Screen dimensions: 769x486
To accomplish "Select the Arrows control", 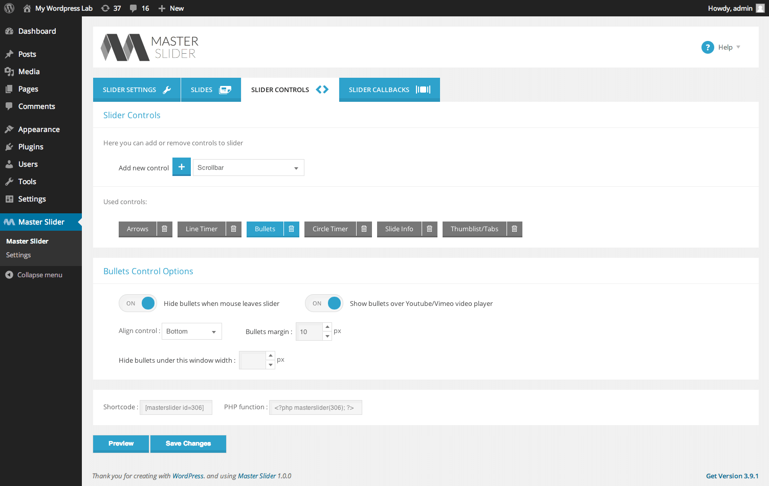I will (x=138, y=229).
